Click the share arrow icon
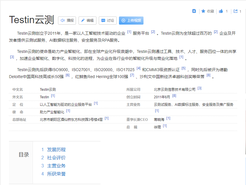Screen dimensions: 246x185 (x=236, y=11)
